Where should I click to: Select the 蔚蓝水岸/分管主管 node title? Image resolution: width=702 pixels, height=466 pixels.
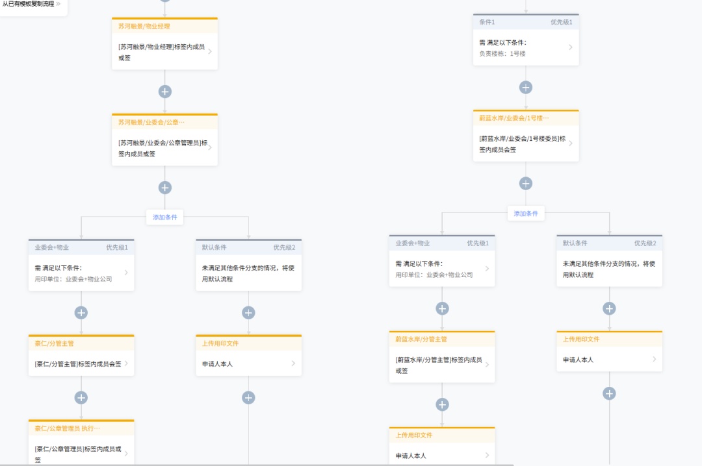pos(421,339)
